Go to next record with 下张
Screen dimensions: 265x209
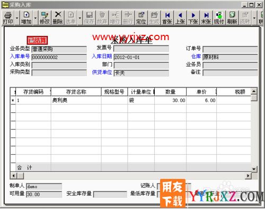click(193, 18)
